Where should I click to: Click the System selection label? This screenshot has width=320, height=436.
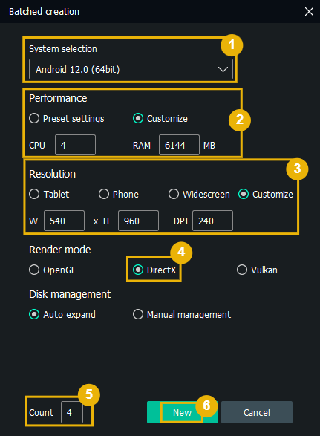[63, 49]
